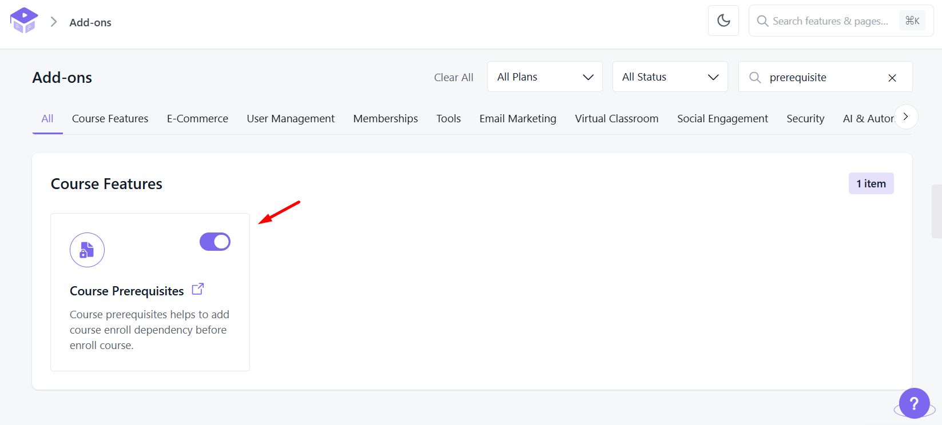Image resolution: width=942 pixels, height=425 pixels.
Task: Click the Add-ons breadcrumb text
Action: pos(90,22)
